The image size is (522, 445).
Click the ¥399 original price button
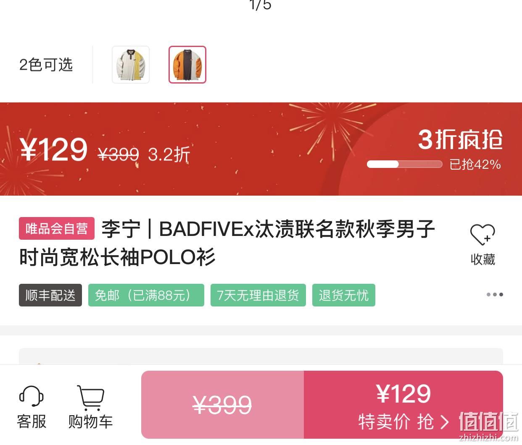(222, 405)
